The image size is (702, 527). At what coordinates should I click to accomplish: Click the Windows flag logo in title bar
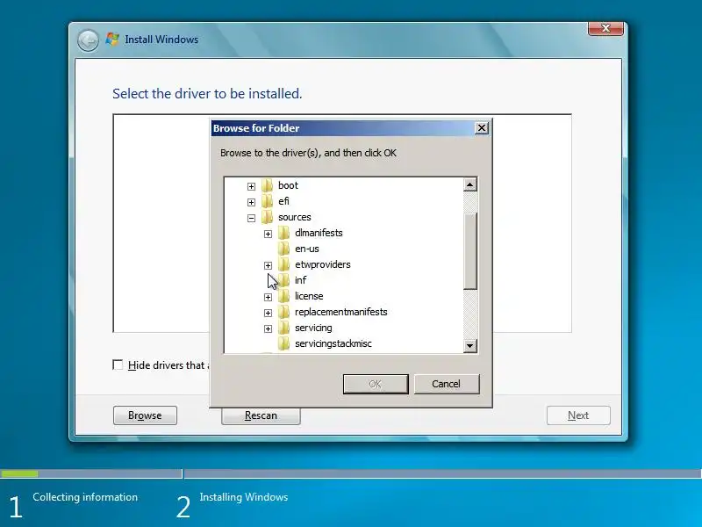pos(112,40)
